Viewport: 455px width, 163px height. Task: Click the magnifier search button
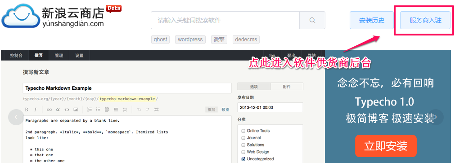[x=312, y=20]
